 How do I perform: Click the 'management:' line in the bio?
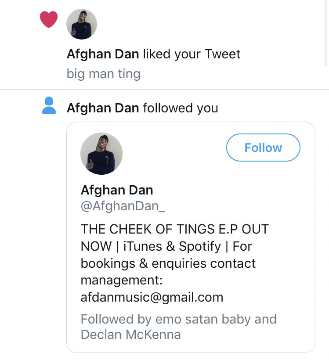pos(122,281)
